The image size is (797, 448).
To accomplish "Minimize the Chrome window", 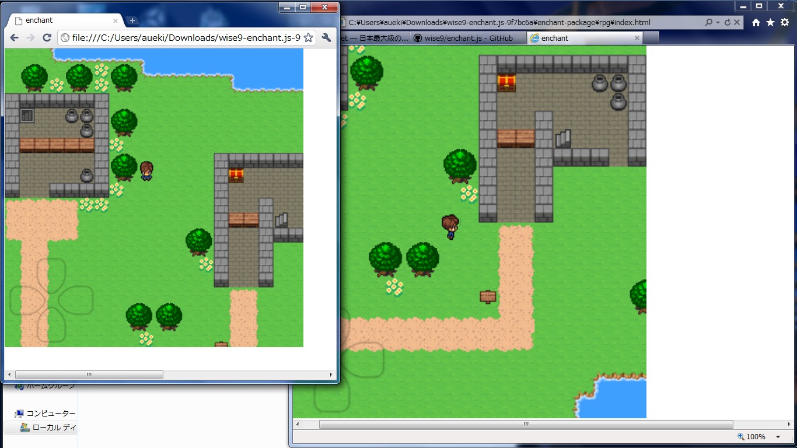I will coord(286,7).
